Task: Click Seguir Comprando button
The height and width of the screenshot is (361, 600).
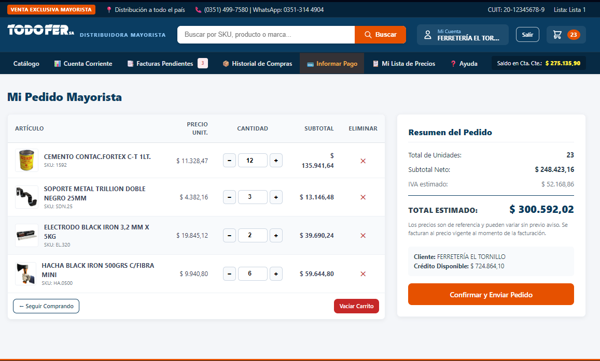Action: click(46, 306)
